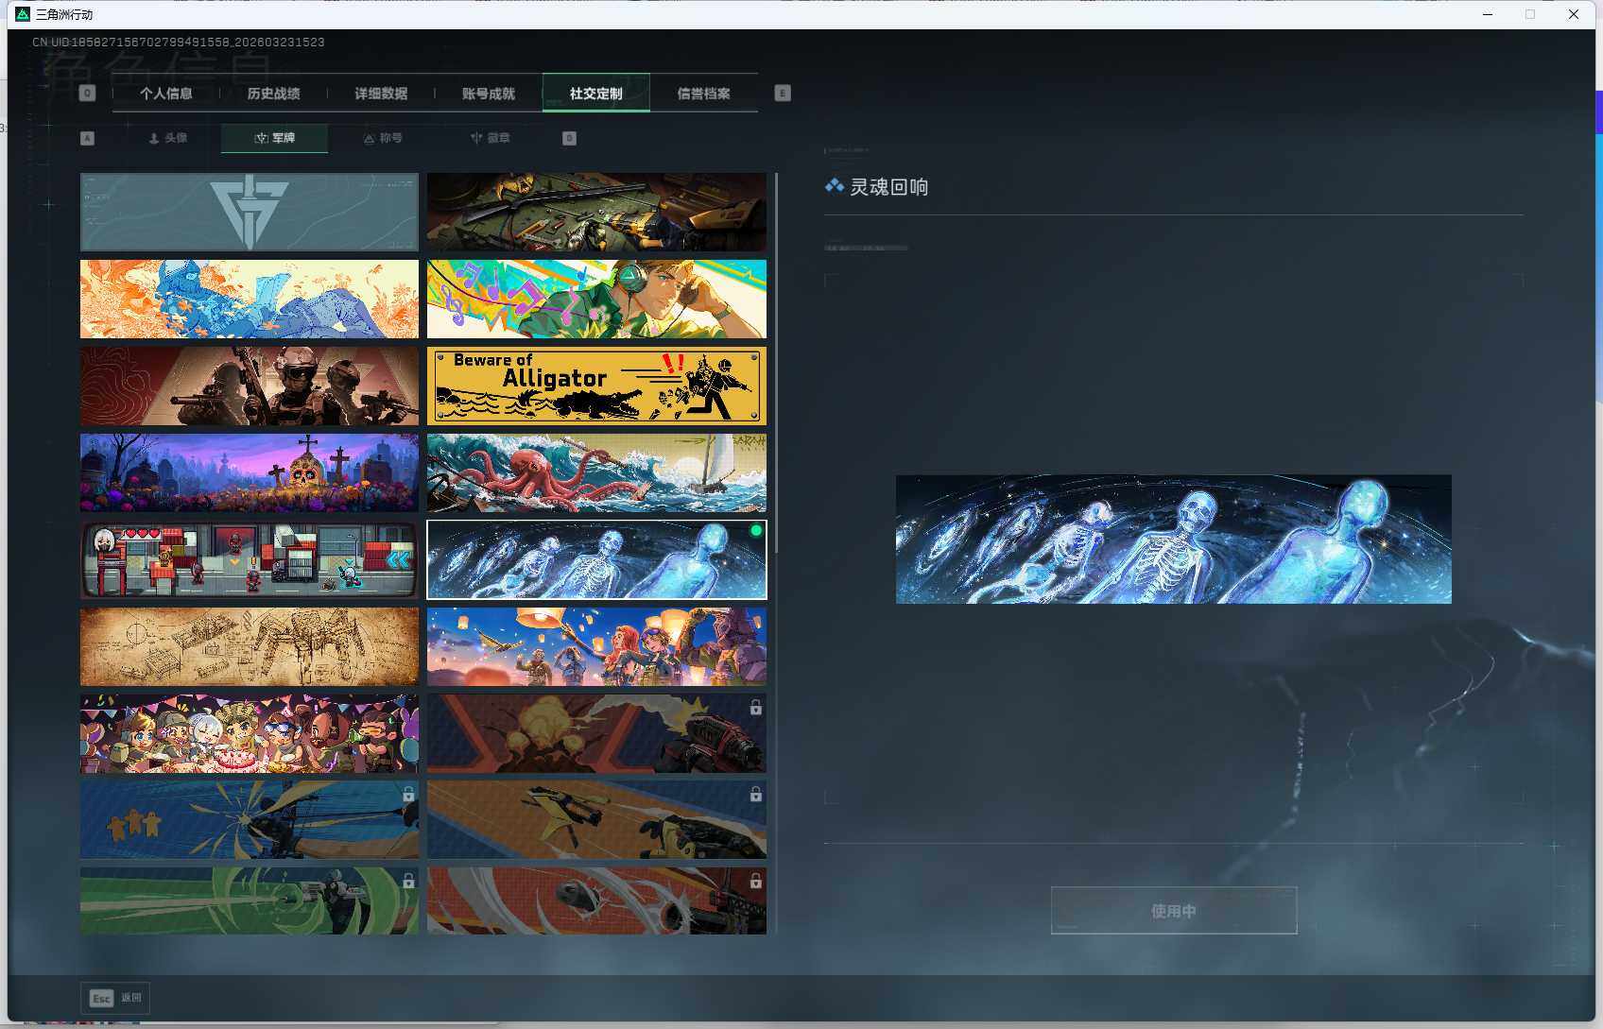Choose the default gray logo banner
The height and width of the screenshot is (1029, 1603).
[x=249, y=212]
